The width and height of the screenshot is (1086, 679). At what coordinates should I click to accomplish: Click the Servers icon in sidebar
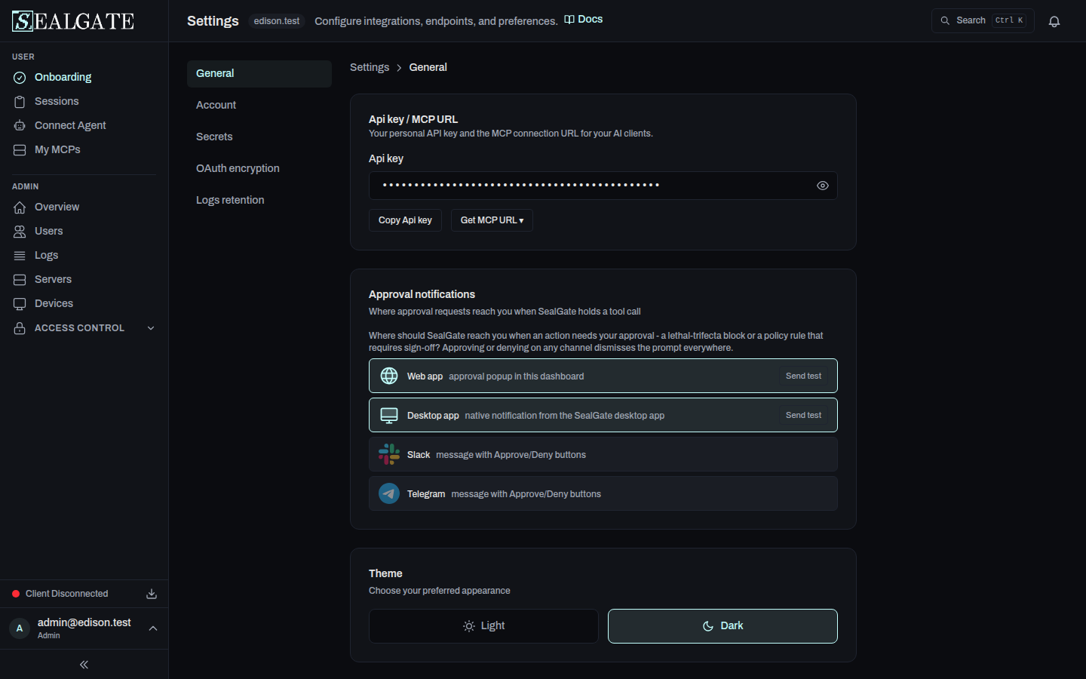20,280
